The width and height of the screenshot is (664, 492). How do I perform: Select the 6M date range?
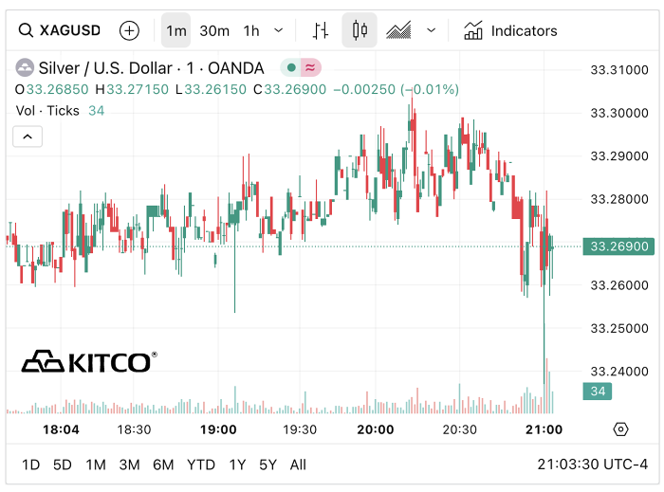tap(163, 465)
